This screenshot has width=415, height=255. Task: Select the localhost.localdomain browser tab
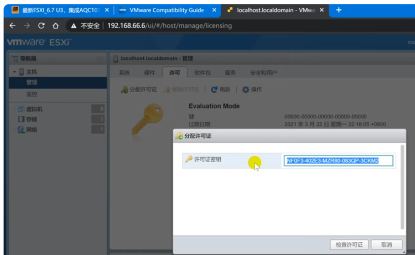[274, 11]
